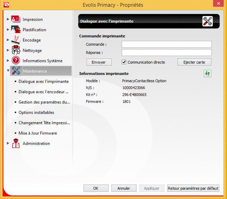Click the Maintenance tools icon in the sidebar

coord(16,71)
